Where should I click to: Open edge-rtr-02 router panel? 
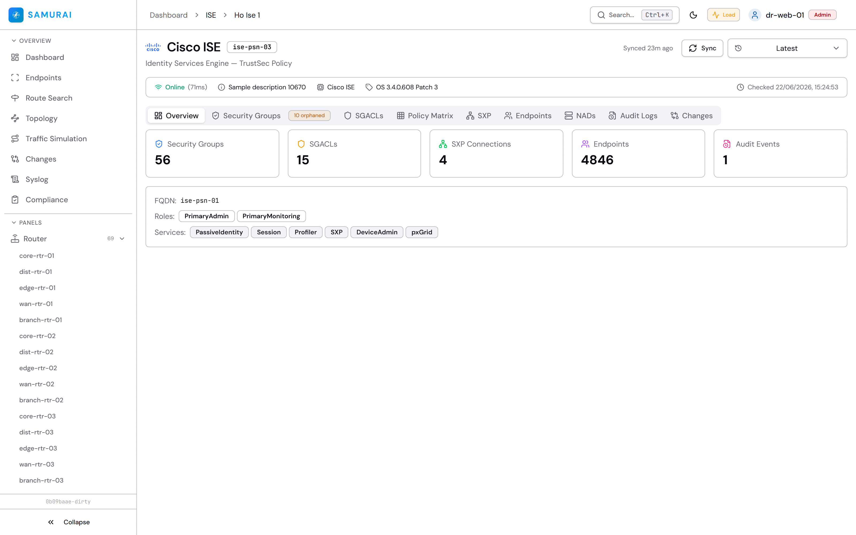(x=38, y=368)
